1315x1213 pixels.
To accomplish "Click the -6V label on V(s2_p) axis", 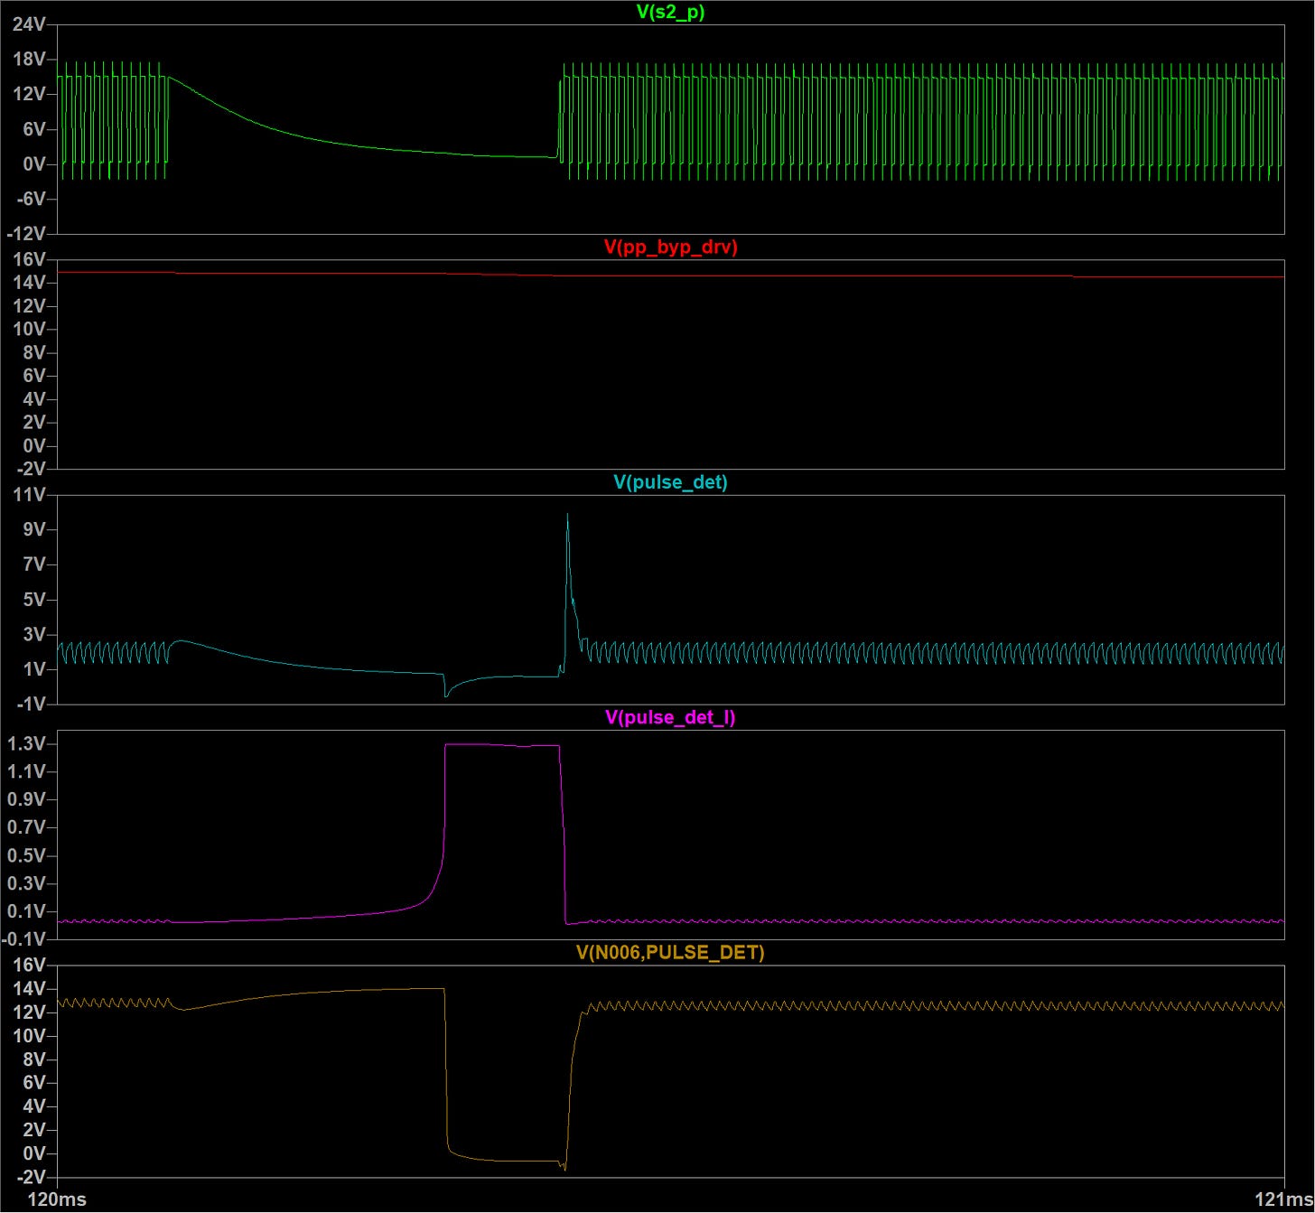I will point(30,199).
